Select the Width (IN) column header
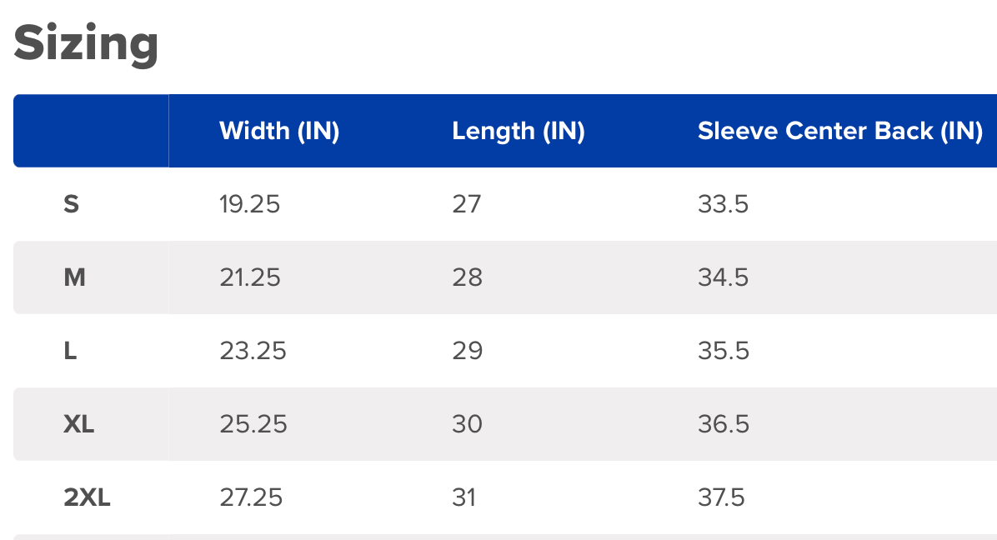The width and height of the screenshot is (997, 540). pyautogui.click(x=279, y=131)
